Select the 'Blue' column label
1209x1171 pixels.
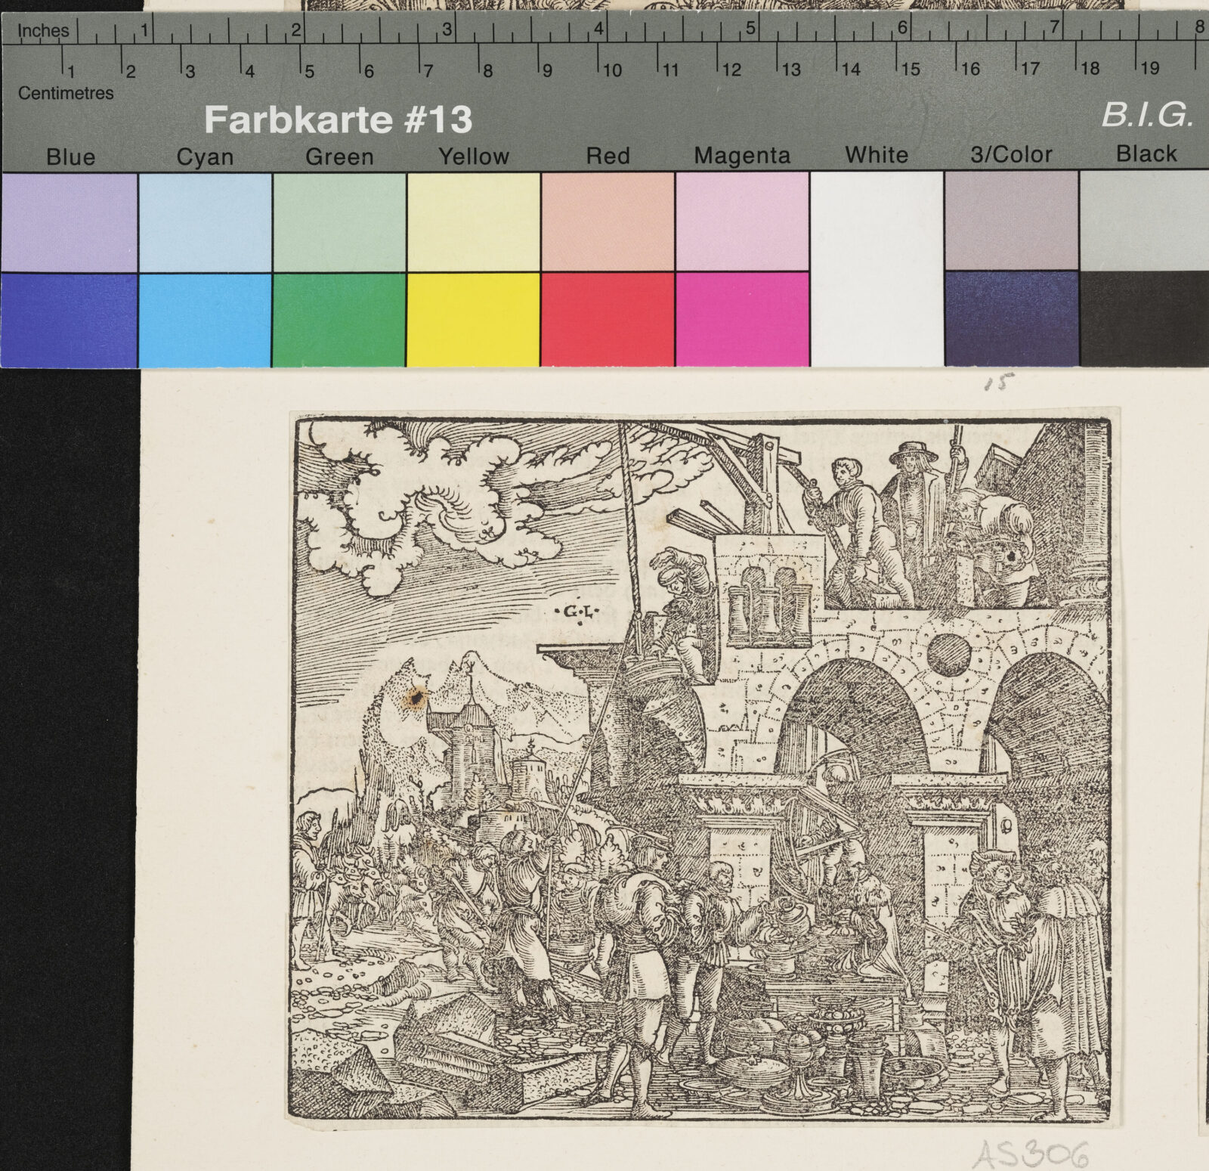pos(71,157)
